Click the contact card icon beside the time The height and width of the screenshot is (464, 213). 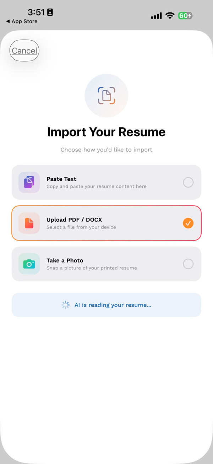point(50,12)
